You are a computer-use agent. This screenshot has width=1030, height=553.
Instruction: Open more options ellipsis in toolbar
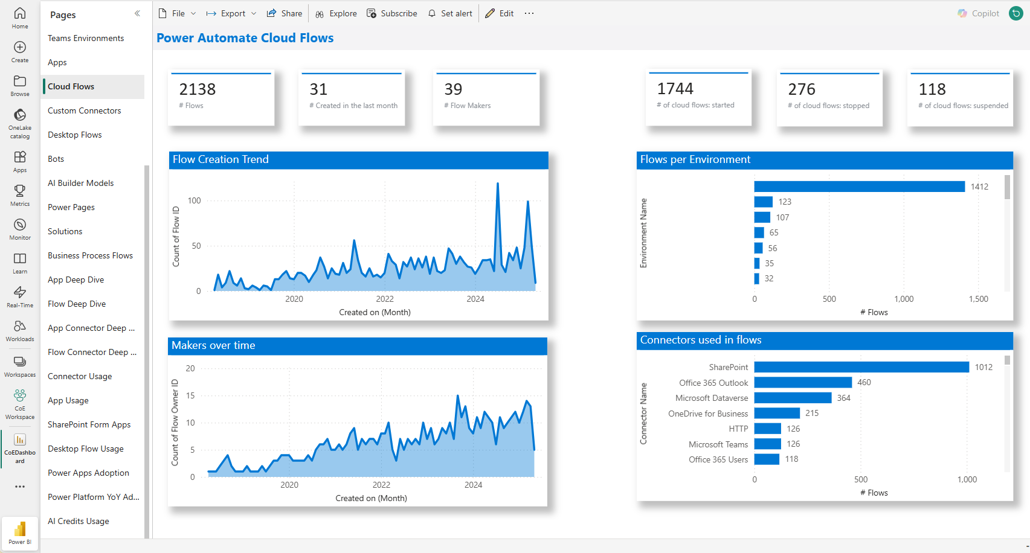pos(529,13)
